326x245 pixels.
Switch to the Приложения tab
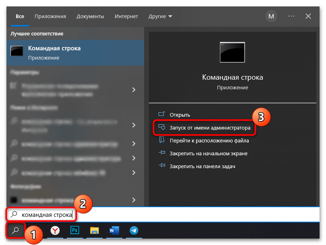(x=50, y=16)
